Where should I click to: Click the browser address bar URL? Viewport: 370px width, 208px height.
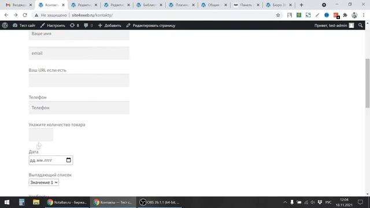[92, 15]
